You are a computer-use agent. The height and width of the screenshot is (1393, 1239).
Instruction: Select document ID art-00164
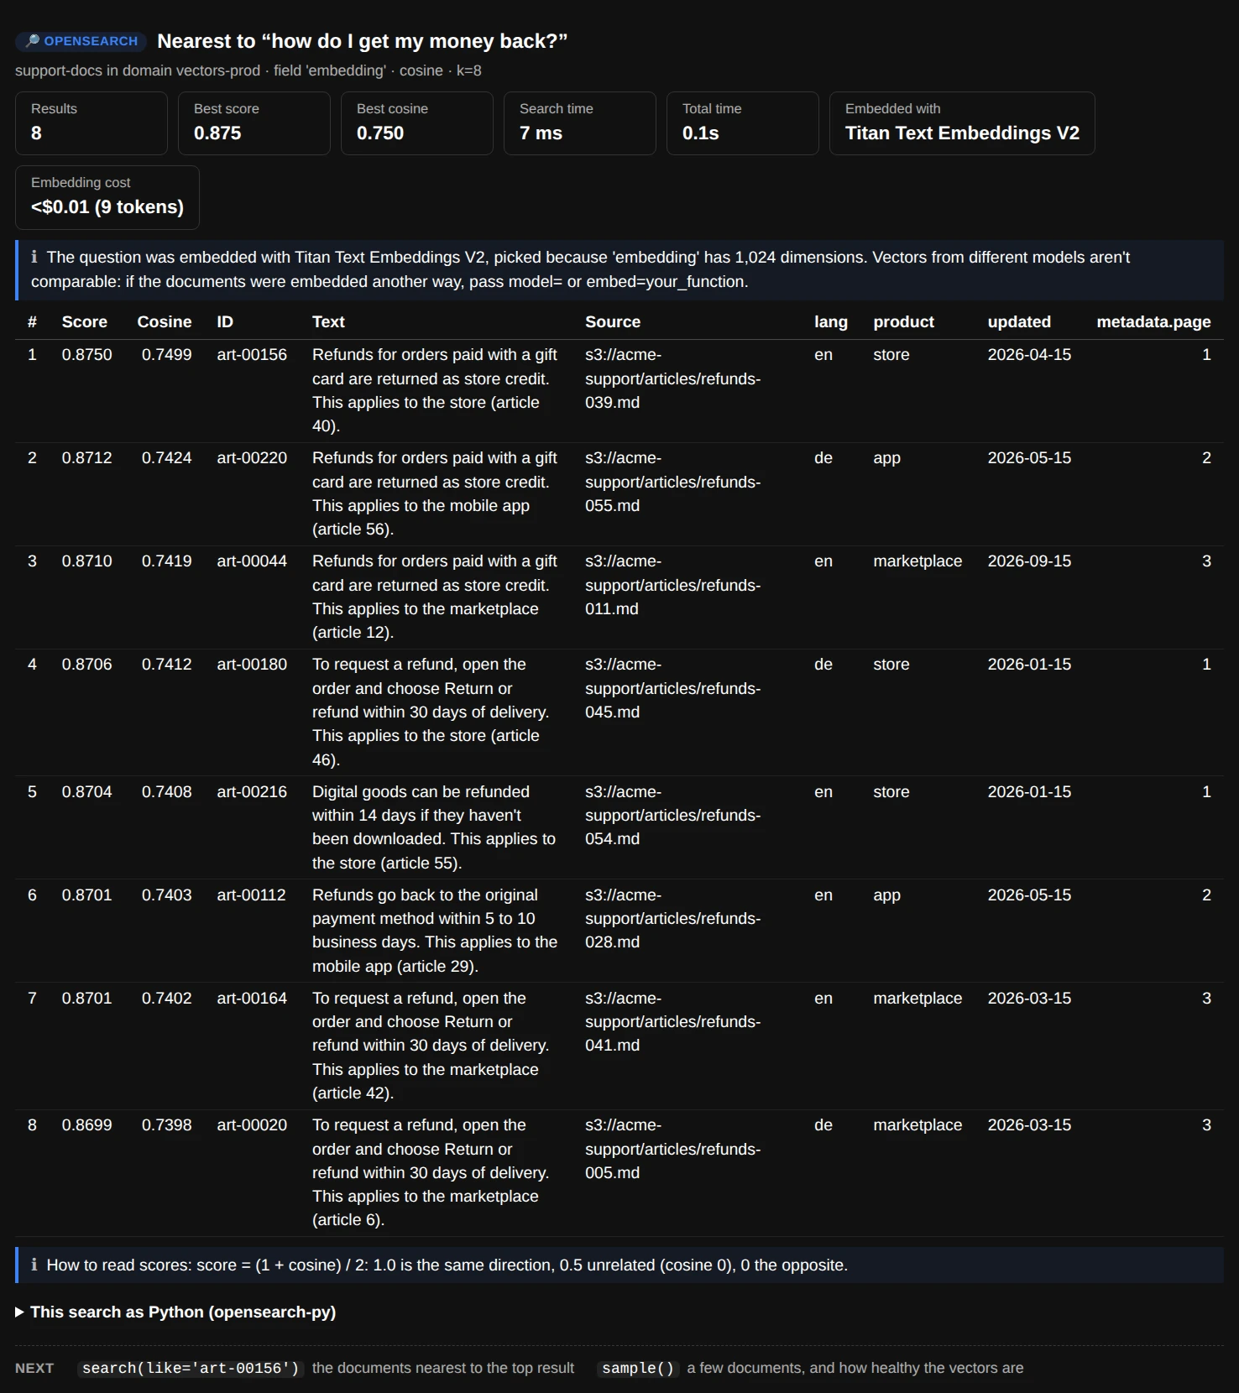(252, 999)
